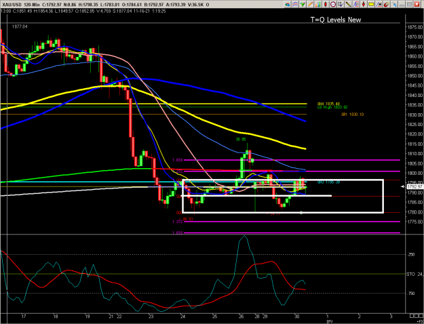Click the green 36.95 swing label
424x324 pixels.
(241, 140)
